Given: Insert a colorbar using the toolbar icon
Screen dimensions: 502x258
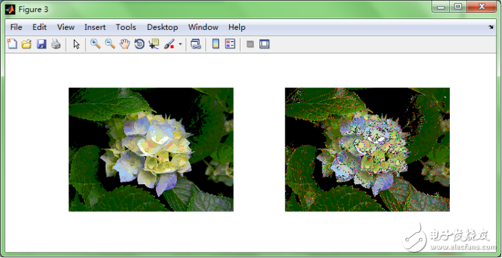Looking at the screenshot, I should (216, 44).
